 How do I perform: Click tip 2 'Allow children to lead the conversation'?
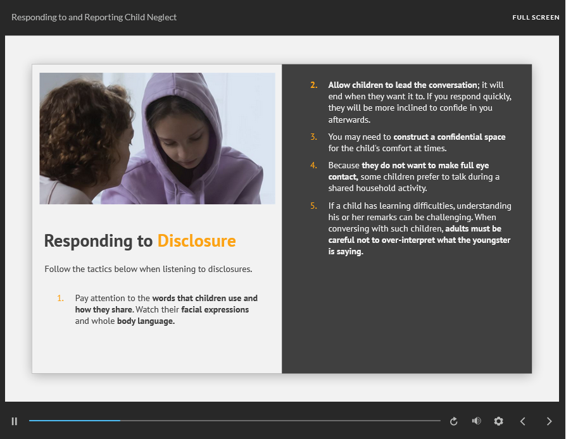pyautogui.click(x=419, y=102)
